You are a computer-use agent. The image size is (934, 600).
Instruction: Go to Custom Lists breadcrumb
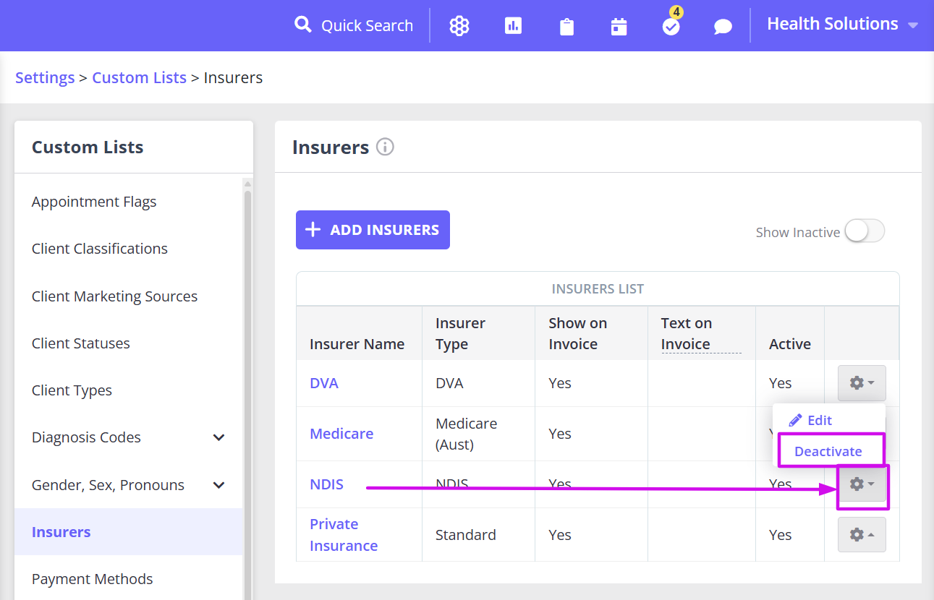pyautogui.click(x=139, y=77)
